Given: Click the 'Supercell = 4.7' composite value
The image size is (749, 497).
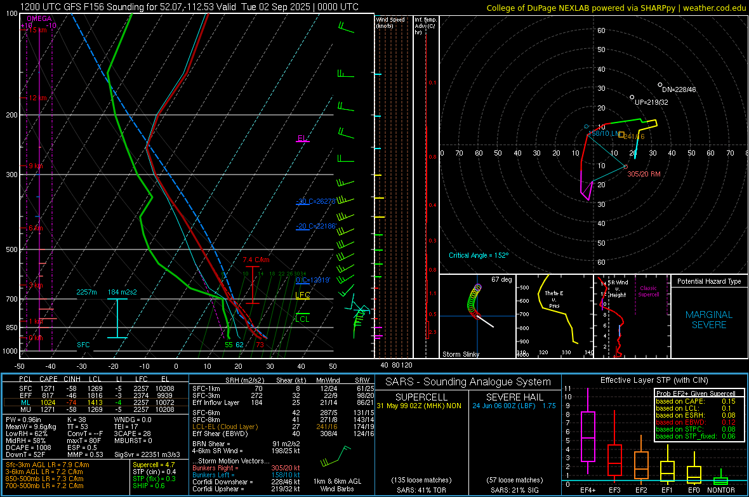Looking at the screenshot, I should click(154, 465).
